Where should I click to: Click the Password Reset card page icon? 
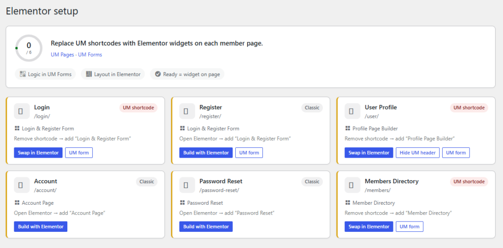(187, 185)
